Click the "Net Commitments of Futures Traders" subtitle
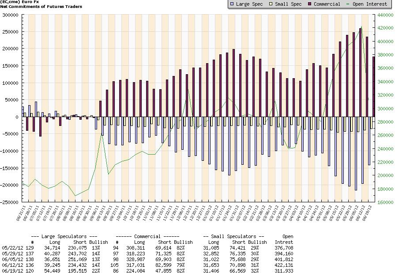The width and height of the screenshot is (395, 273). pyautogui.click(x=41, y=7)
